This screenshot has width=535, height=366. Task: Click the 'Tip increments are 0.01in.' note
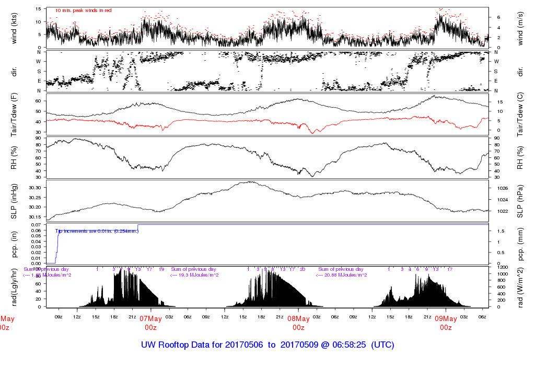click(x=97, y=231)
